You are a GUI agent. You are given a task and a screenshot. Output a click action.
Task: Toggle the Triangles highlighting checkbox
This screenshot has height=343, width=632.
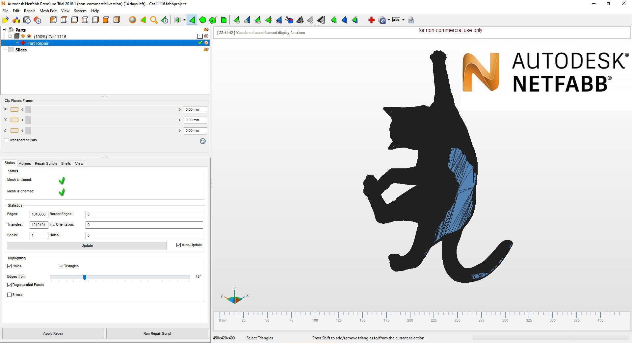61,266
